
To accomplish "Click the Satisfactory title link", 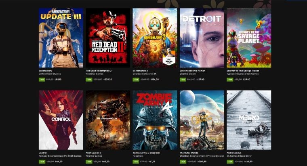I will 45,71.
